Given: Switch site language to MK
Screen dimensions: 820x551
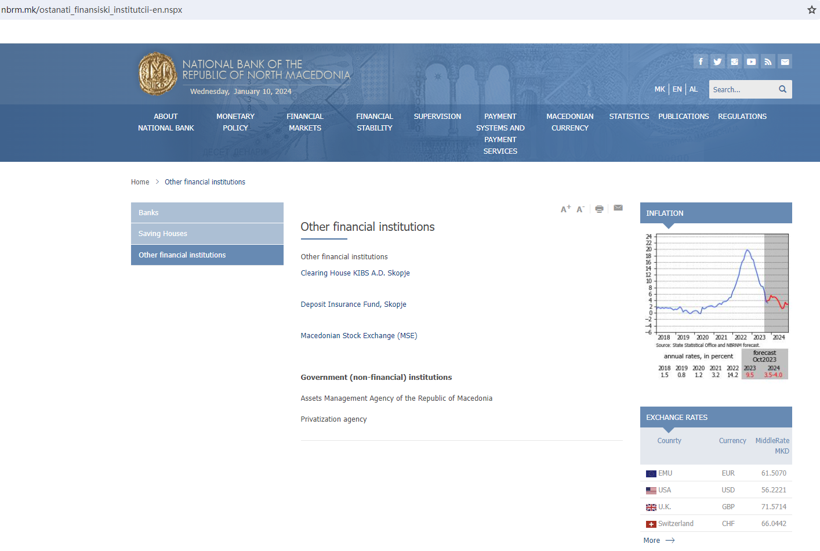Looking at the screenshot, I should coord(659,89).
